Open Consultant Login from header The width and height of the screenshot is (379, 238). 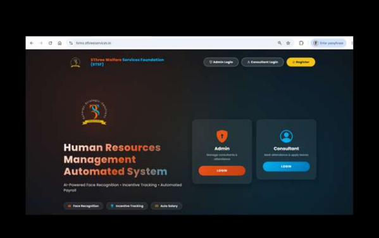click(x=263, y=62)
